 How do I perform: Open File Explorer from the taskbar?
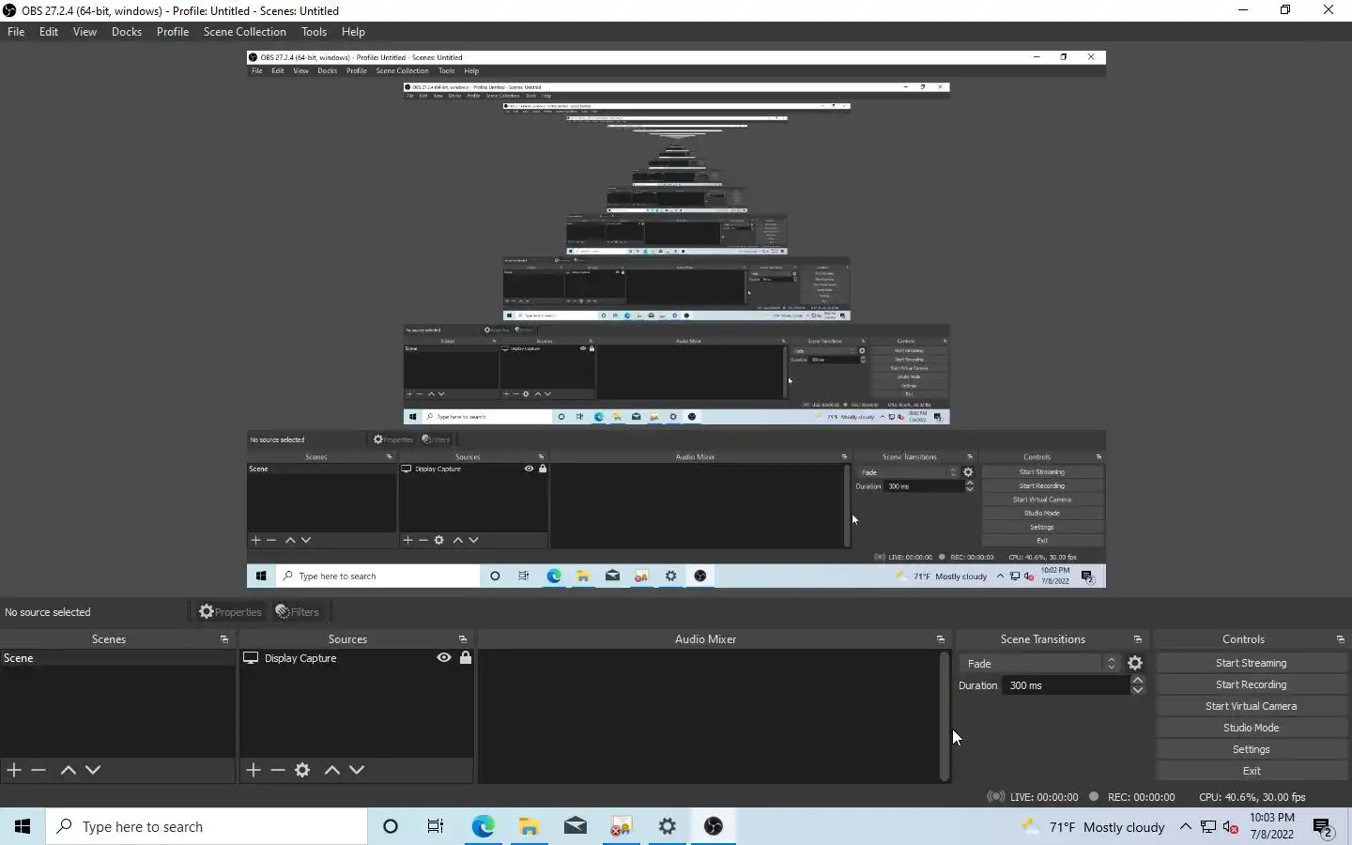[x=530, y=826]
